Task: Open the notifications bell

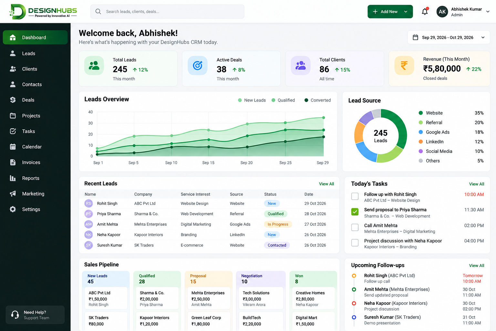Action: [425, 12]
